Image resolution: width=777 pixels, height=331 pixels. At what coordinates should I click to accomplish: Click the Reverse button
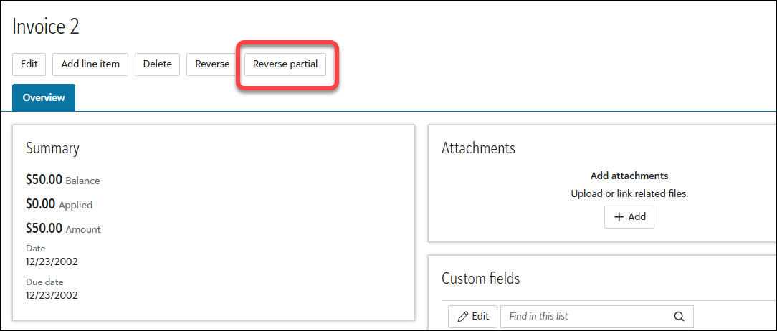click(x=212, y=64)
